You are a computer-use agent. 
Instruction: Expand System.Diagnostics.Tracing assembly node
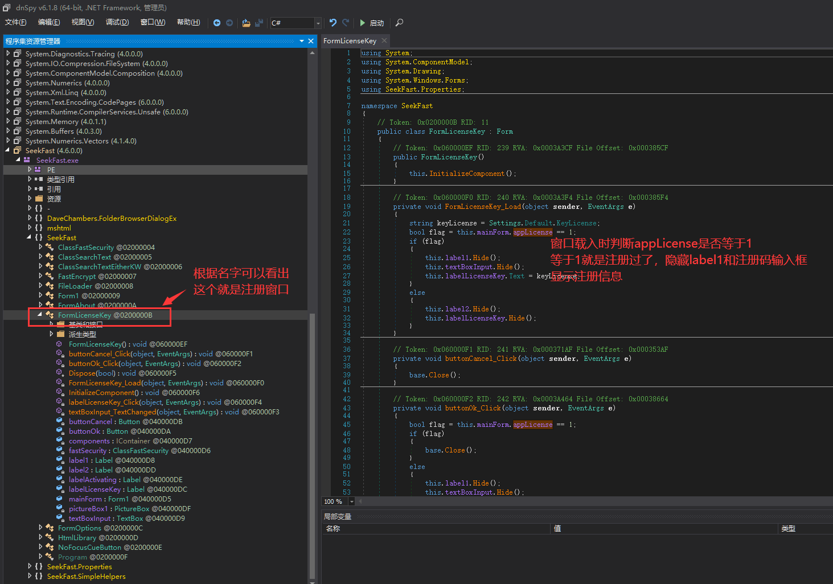tap(8, 54)
